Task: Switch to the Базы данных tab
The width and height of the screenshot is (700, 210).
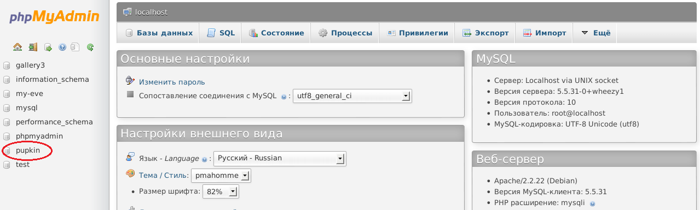Action: (159, 33)
